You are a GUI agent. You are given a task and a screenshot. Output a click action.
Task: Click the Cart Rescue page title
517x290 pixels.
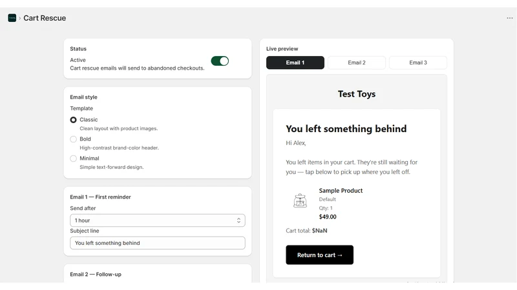click(x=45, y=18)
